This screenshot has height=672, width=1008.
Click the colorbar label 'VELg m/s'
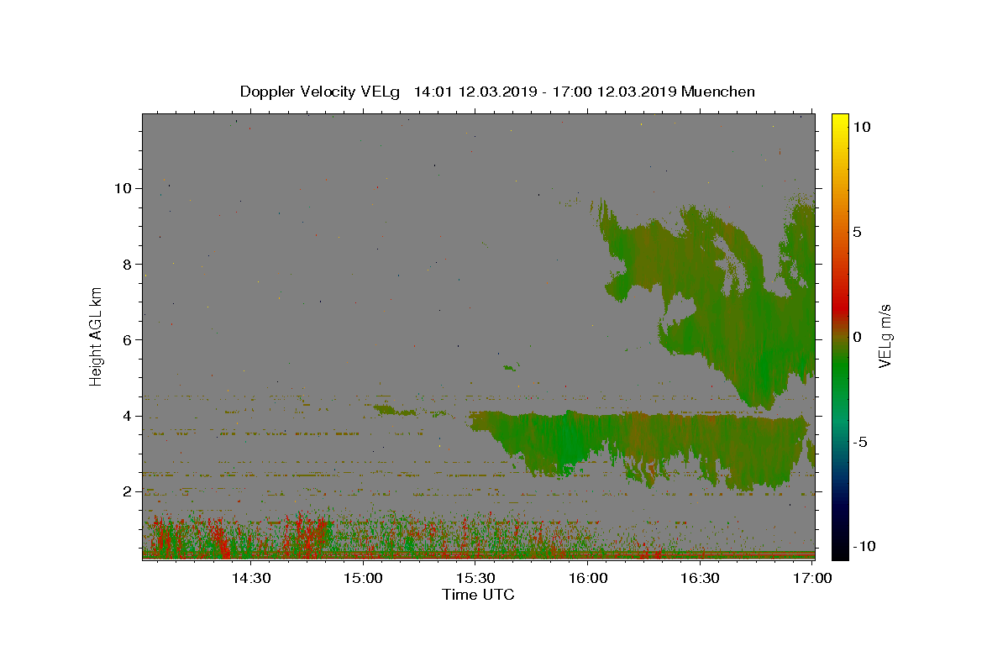coord(885,337)
